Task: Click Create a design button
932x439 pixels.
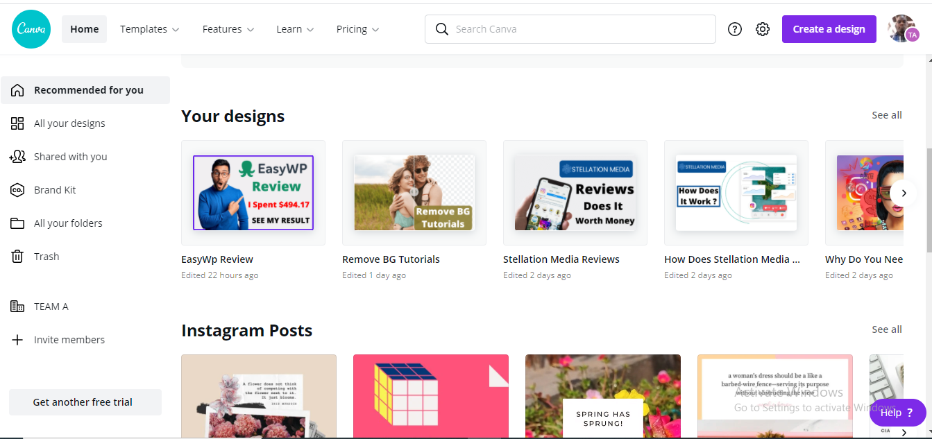Action: point(829,29)
